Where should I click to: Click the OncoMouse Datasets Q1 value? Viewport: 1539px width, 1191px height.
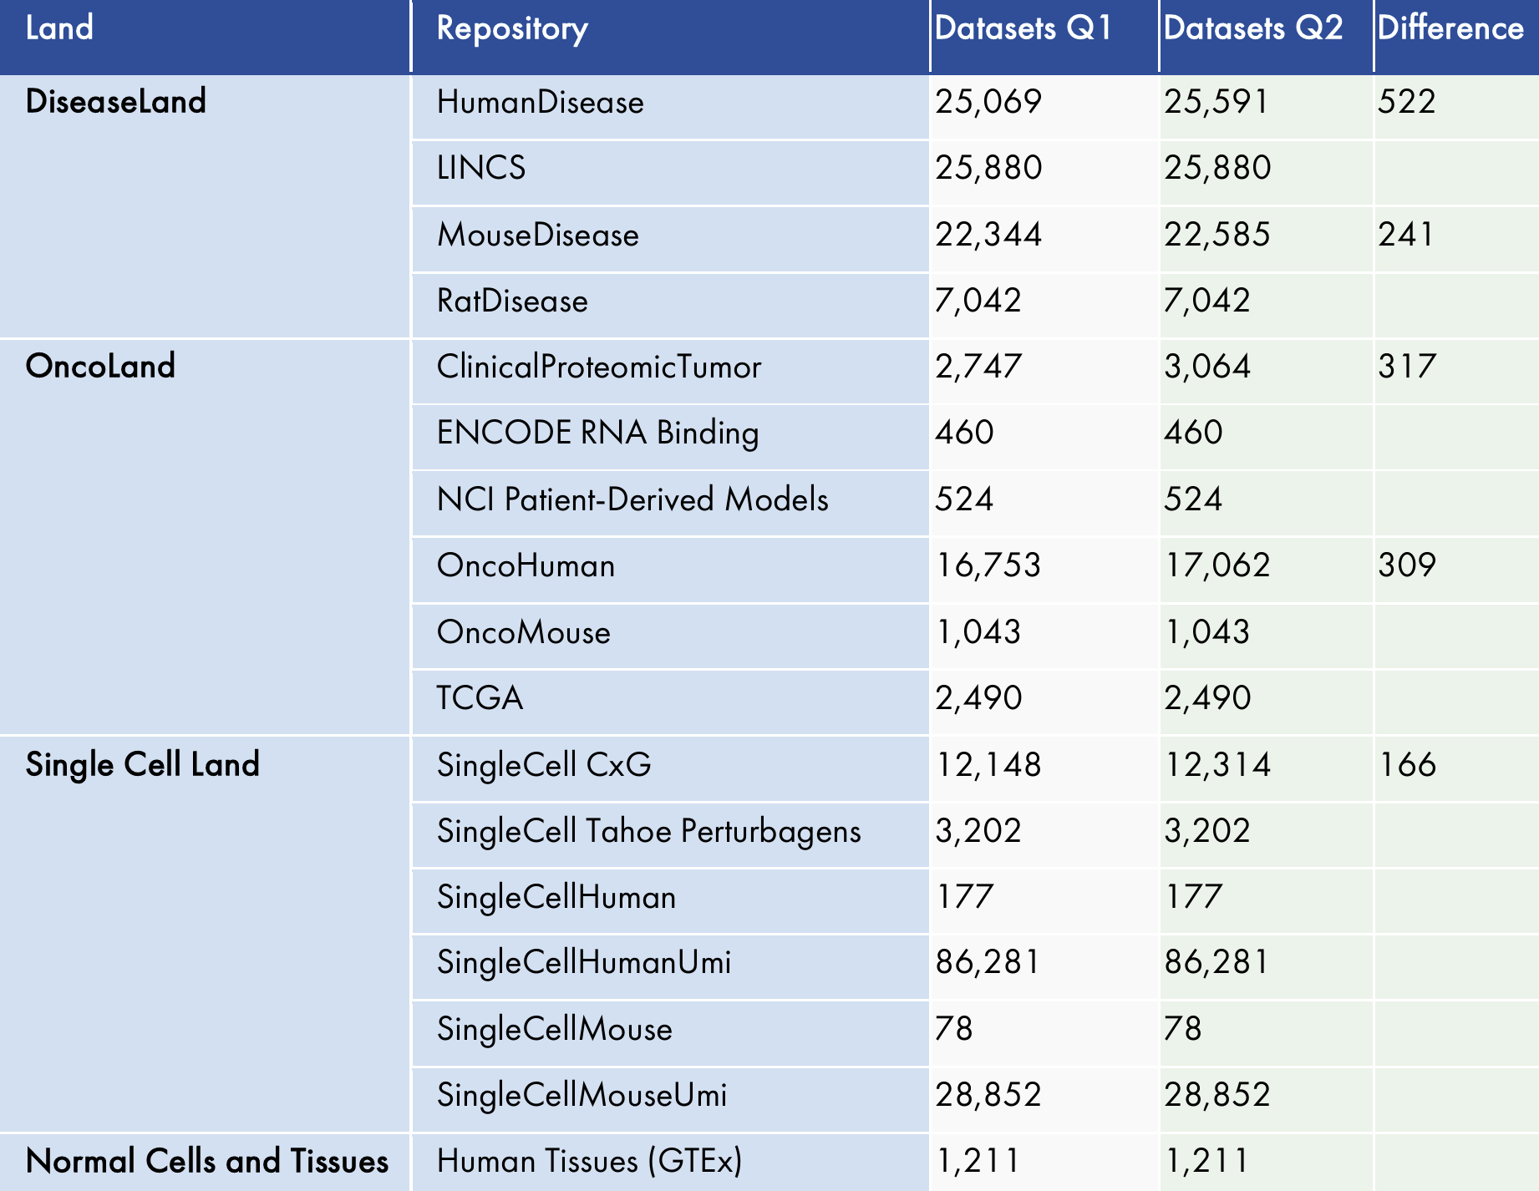click(x=979, y=632)
